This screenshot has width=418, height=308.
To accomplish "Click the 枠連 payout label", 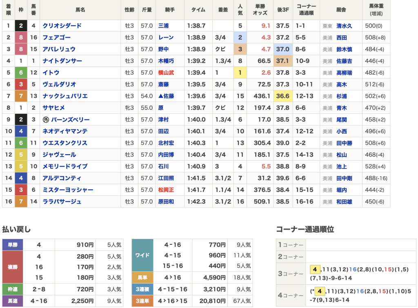I will pyautogui.click(x=13, y=289).
